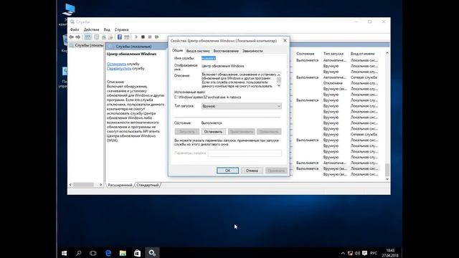
Task: Click the Перезапустить службу link
Action: (119, 69)
